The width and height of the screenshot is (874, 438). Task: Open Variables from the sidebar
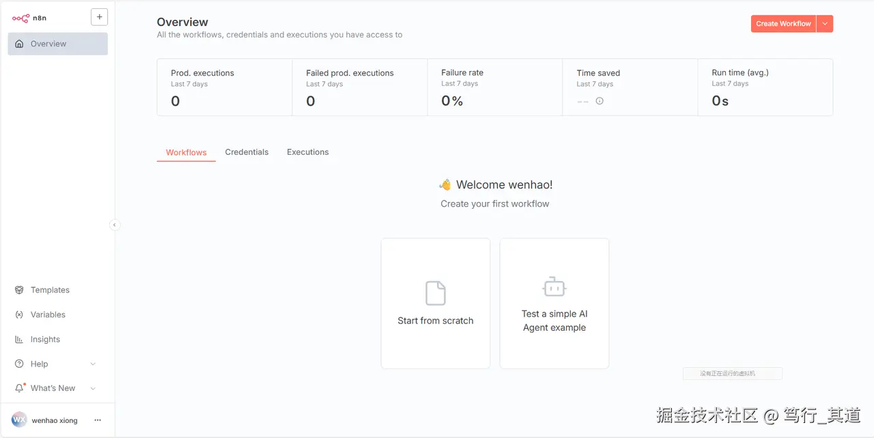pos(48,315)
